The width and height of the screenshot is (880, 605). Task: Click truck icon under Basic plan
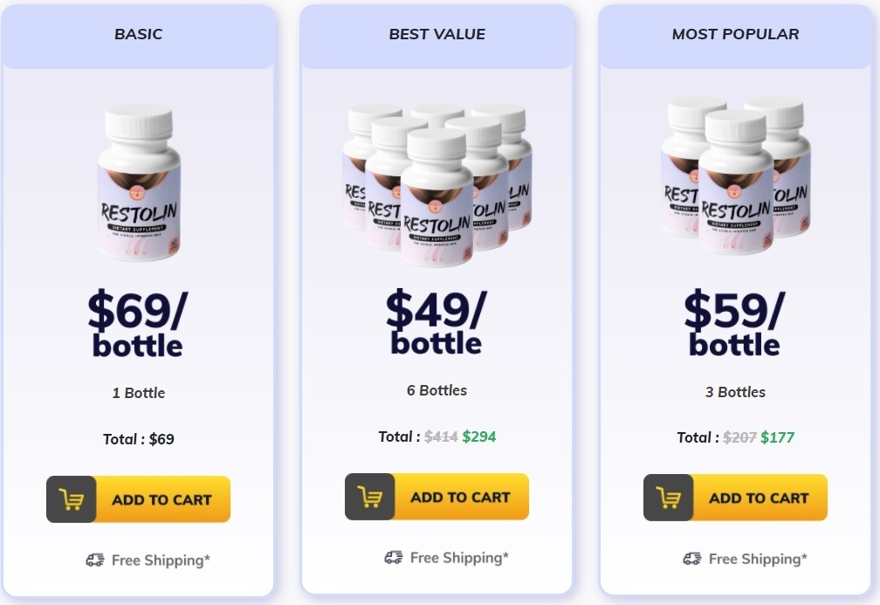coord(95,560)
